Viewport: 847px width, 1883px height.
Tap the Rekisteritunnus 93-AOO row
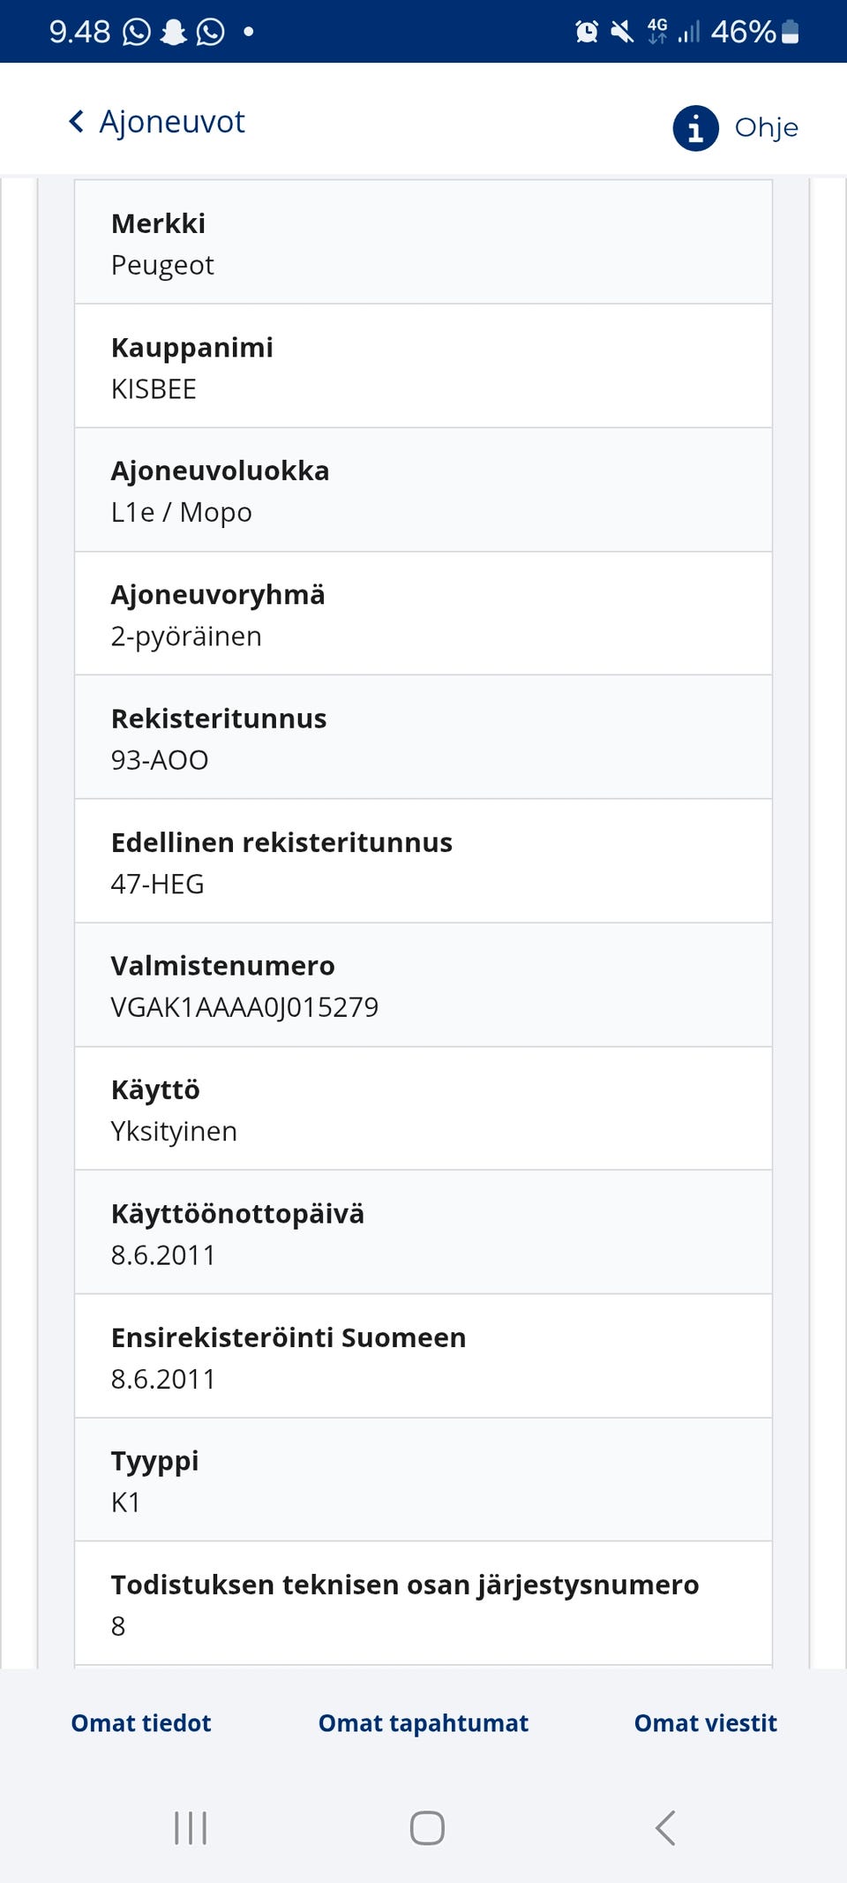tap(423, 738)
